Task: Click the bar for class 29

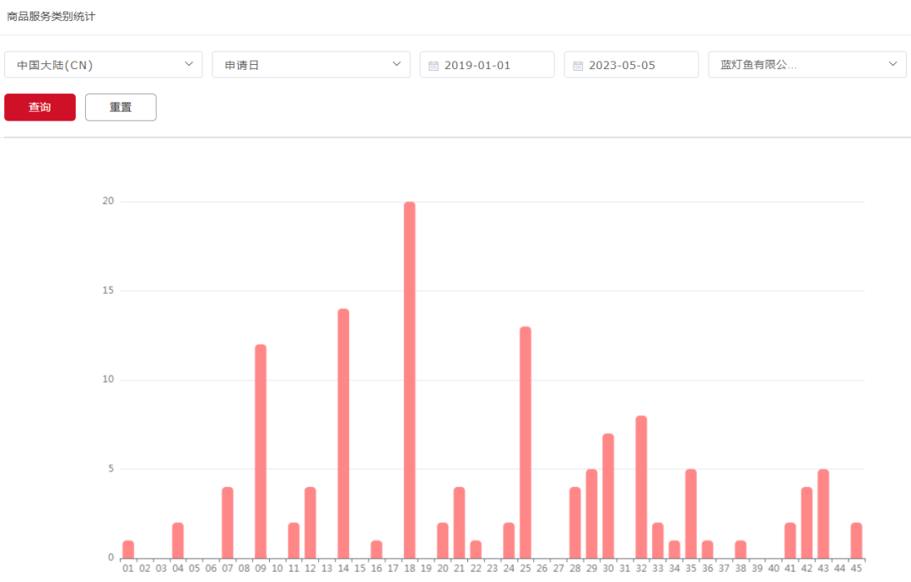Action: 591,513
